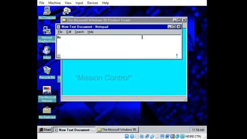The height and width of the screenshot is (139, 247).
Task: Open the VirtualBox Help menu
Action: 105,3
